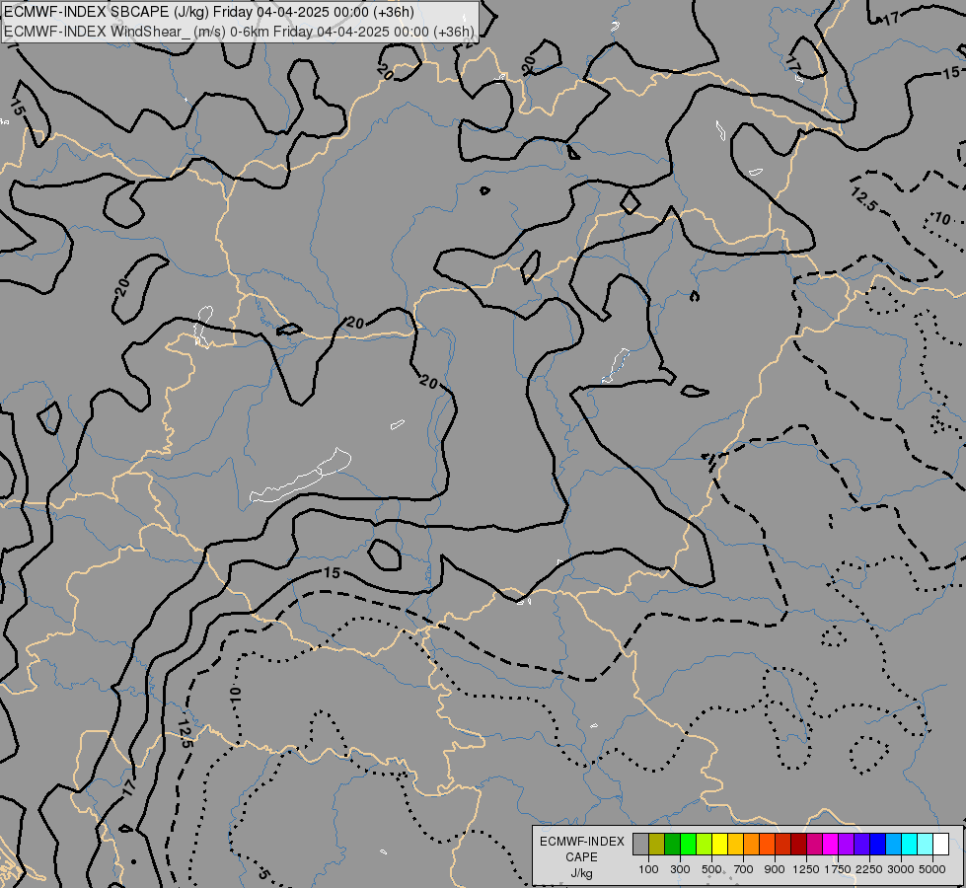The height and width of the screenshot is (888, 966).
Task: Click the '1250' legend value
Action: coord(806,869)
